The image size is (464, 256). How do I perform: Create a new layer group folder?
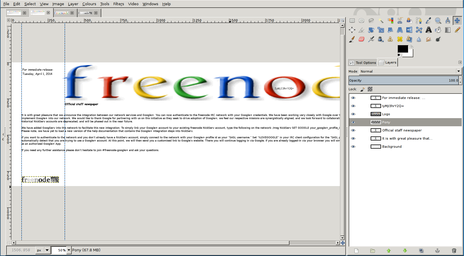[x=373, y=251]
